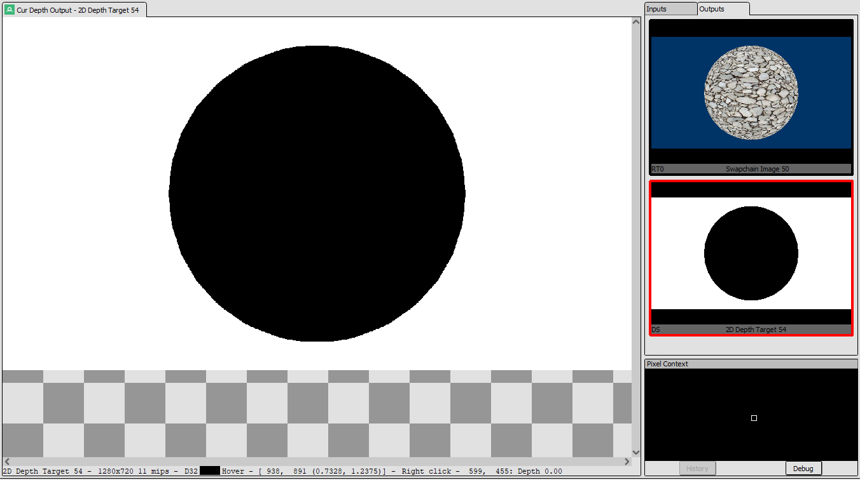Click the horizontal scrollbar left arrow

(x=7, y=461)
